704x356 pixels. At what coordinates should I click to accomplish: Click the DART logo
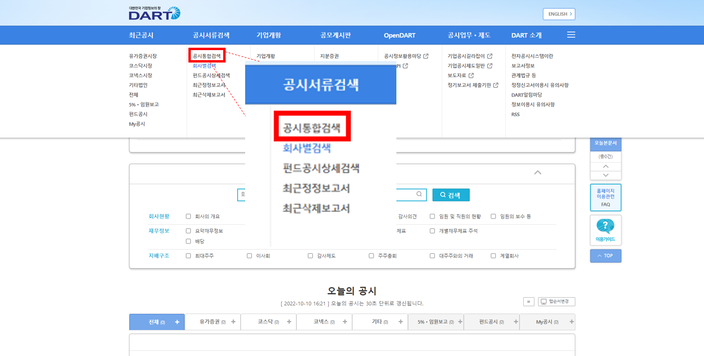pos(154,14)
